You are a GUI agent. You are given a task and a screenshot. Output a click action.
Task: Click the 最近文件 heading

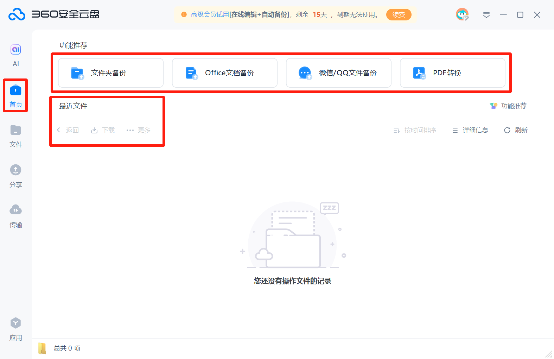click(73, 106)
